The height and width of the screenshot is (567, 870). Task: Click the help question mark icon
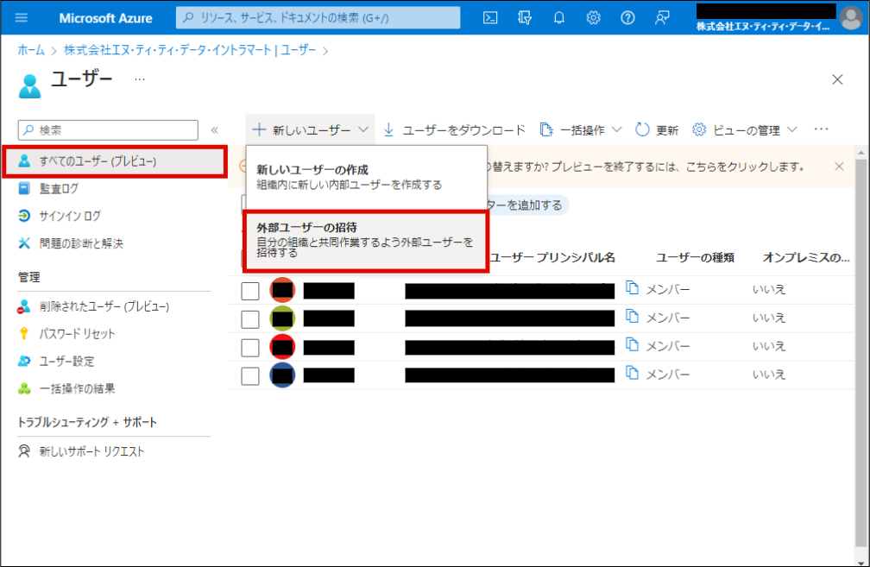click(x=627, y=17)
